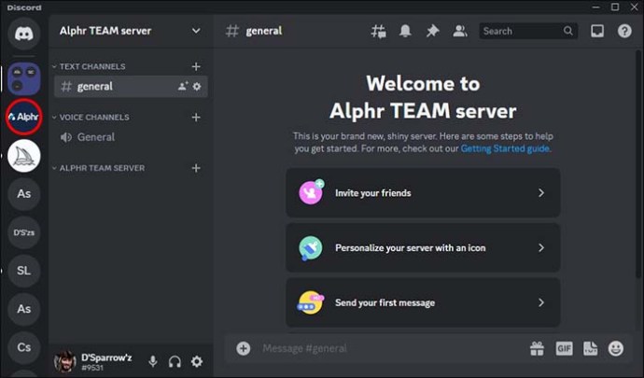Image resolution: width=644 pixels, height=378 pixels.
Task: Select the #general text channel
Action: point(94,87)
